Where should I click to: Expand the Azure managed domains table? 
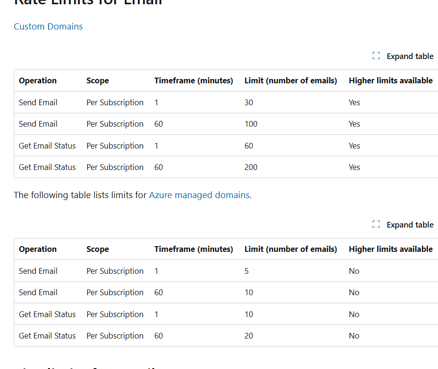click(x=402, y=224)
